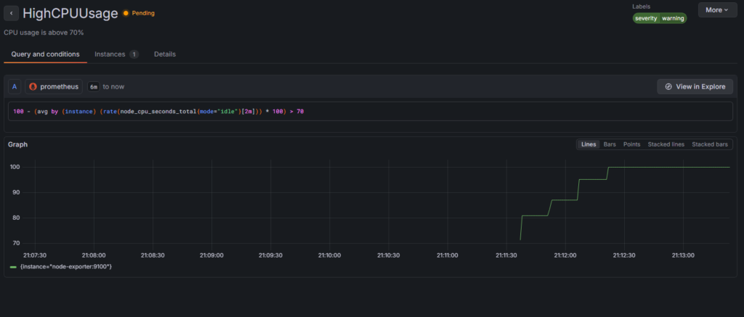
Task: Click the compass icon in View in Explore
Action: pos(668,86)
